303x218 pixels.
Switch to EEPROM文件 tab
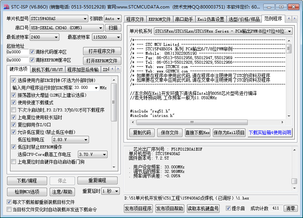pyautogui.click(x=159, y=19)
